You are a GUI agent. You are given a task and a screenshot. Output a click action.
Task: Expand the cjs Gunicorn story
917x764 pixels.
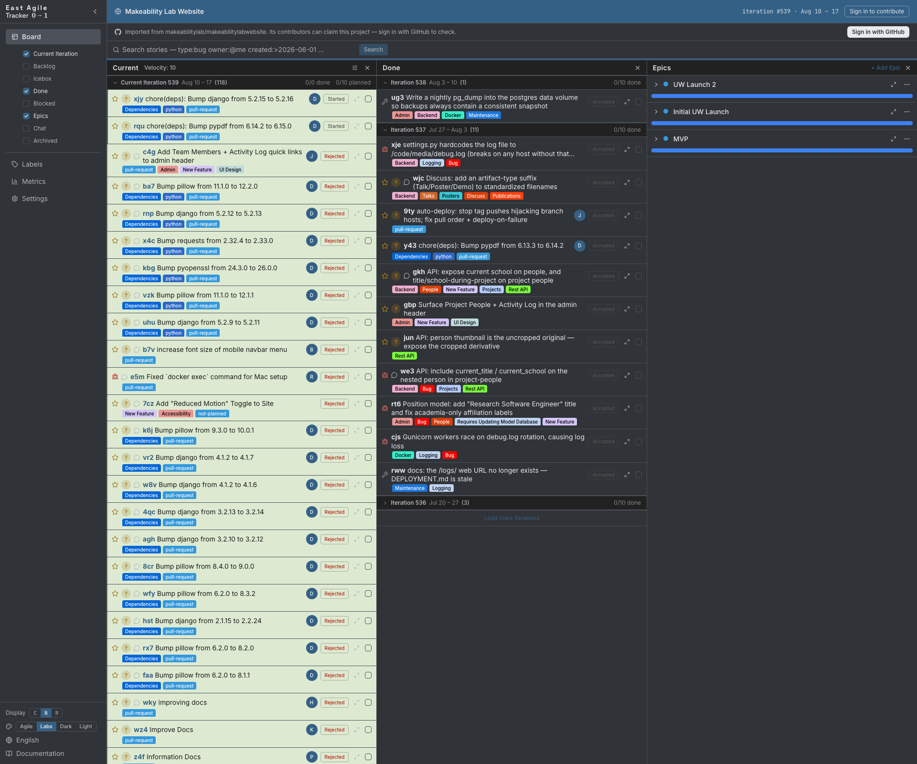pyautogui.click(x=627, y=442)
